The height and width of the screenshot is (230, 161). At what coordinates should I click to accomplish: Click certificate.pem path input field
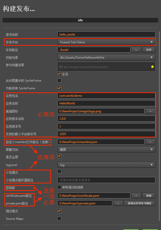(94, 195)
